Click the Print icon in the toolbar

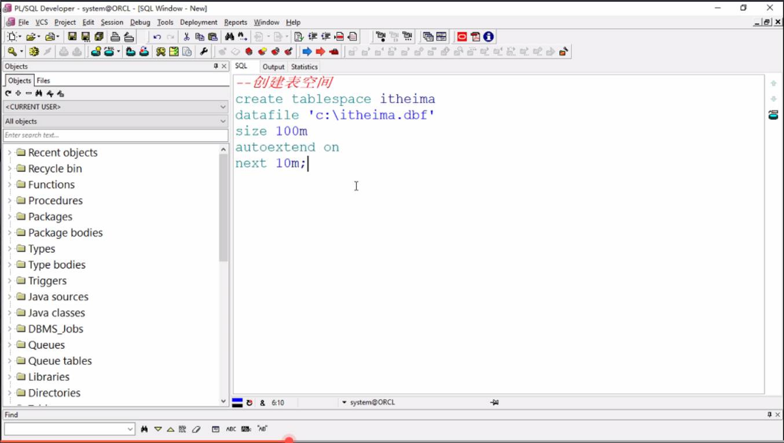[x=115, y=36]
